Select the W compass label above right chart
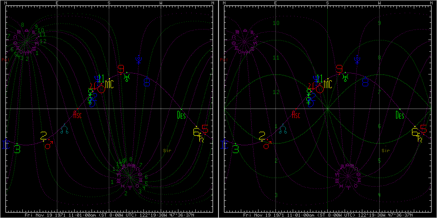The width and height of the screenshot is (437, 218). tap(379, 3)
